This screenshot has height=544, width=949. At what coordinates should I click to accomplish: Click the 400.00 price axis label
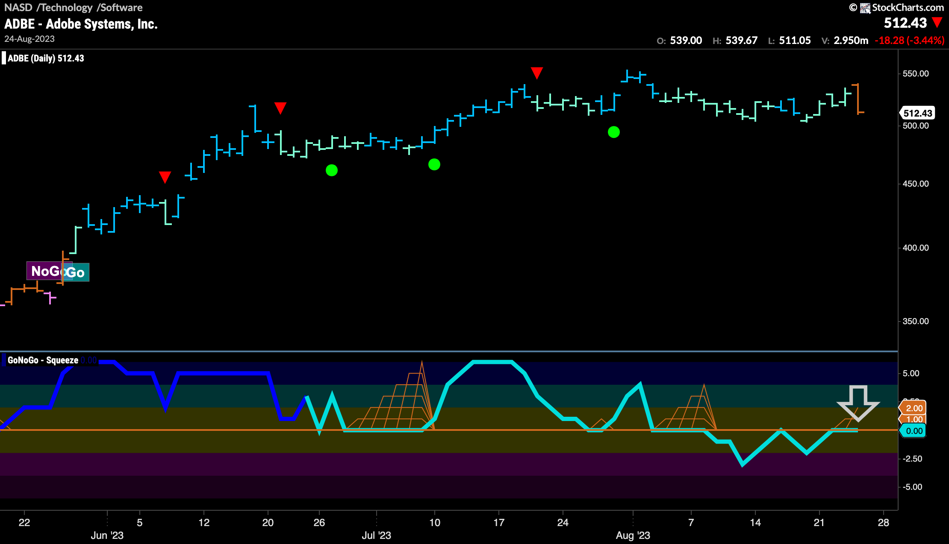coord(916,248)
